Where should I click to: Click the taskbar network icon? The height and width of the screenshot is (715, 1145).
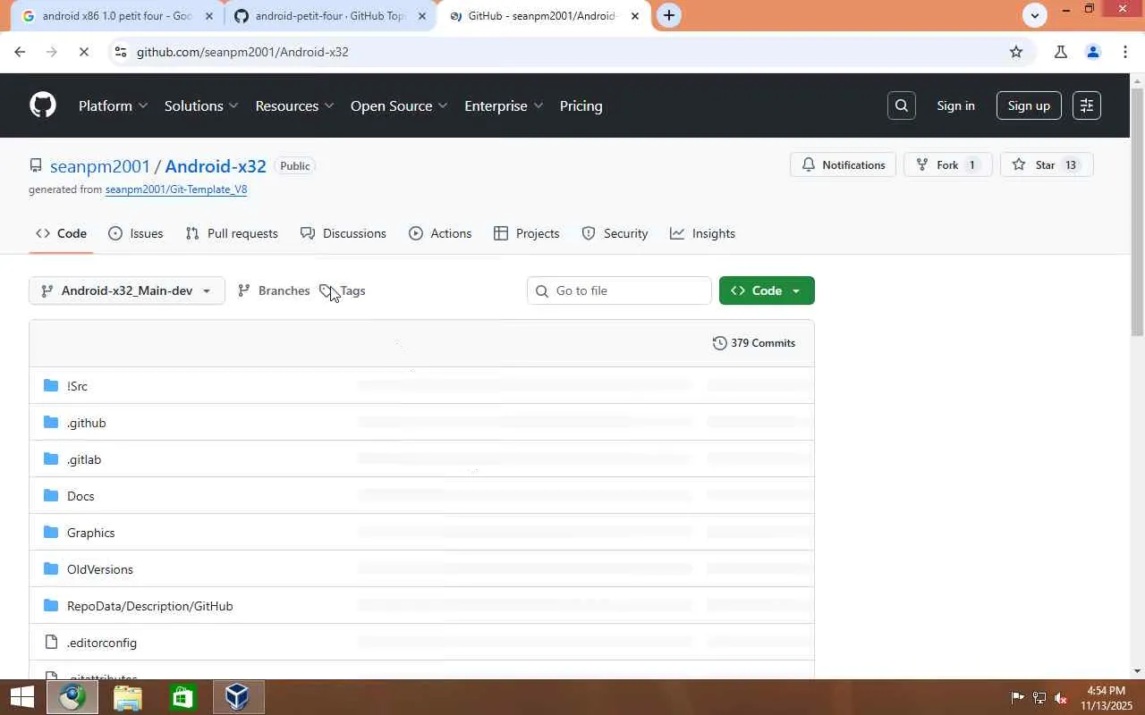point(1039,697)
